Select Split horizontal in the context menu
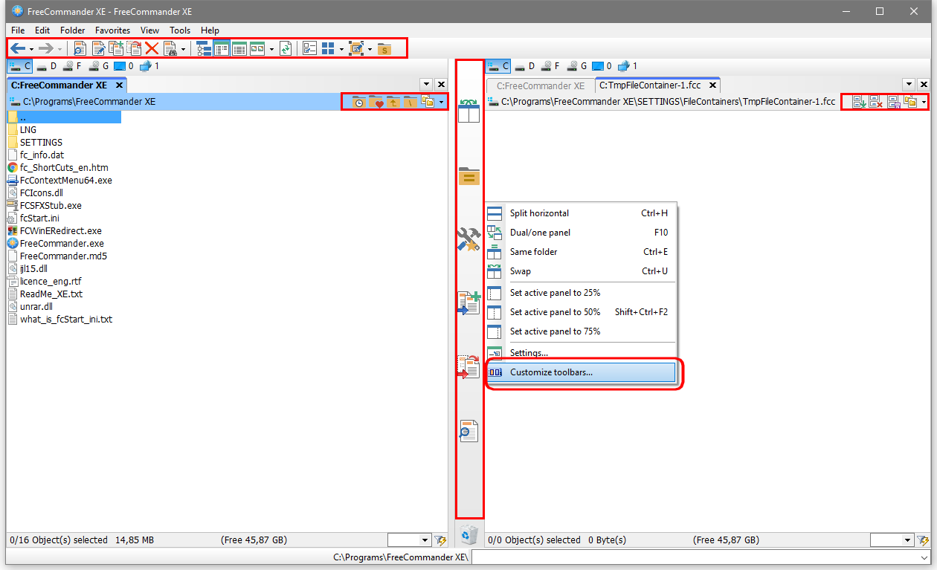The height and width of the screenshot is (570, 937). click(x=539, y=213)
